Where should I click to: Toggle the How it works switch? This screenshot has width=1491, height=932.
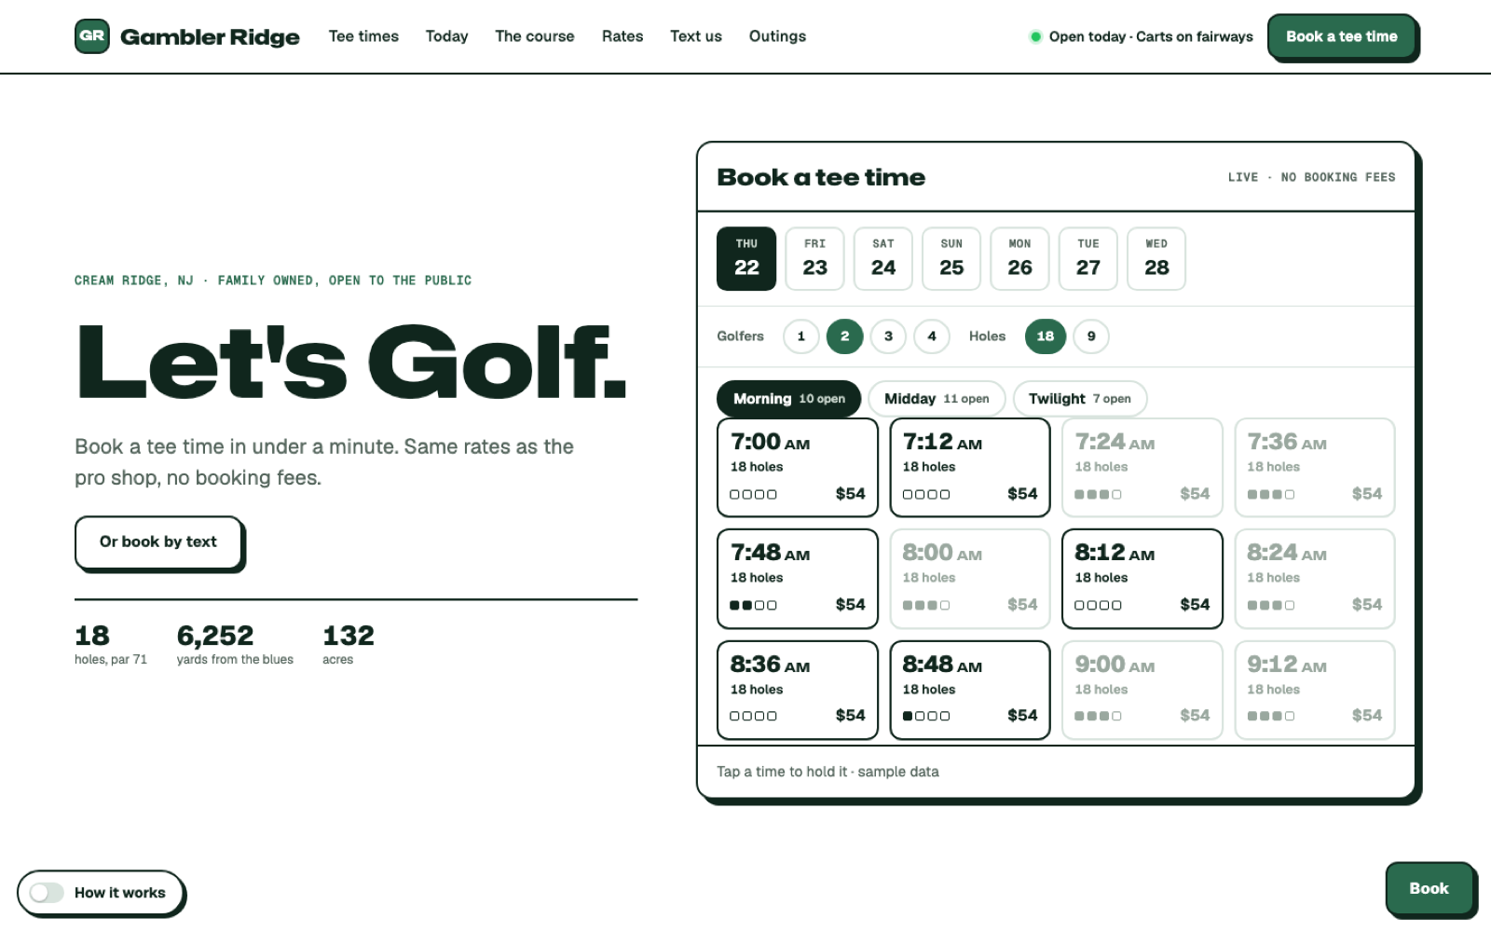[47, 893]
